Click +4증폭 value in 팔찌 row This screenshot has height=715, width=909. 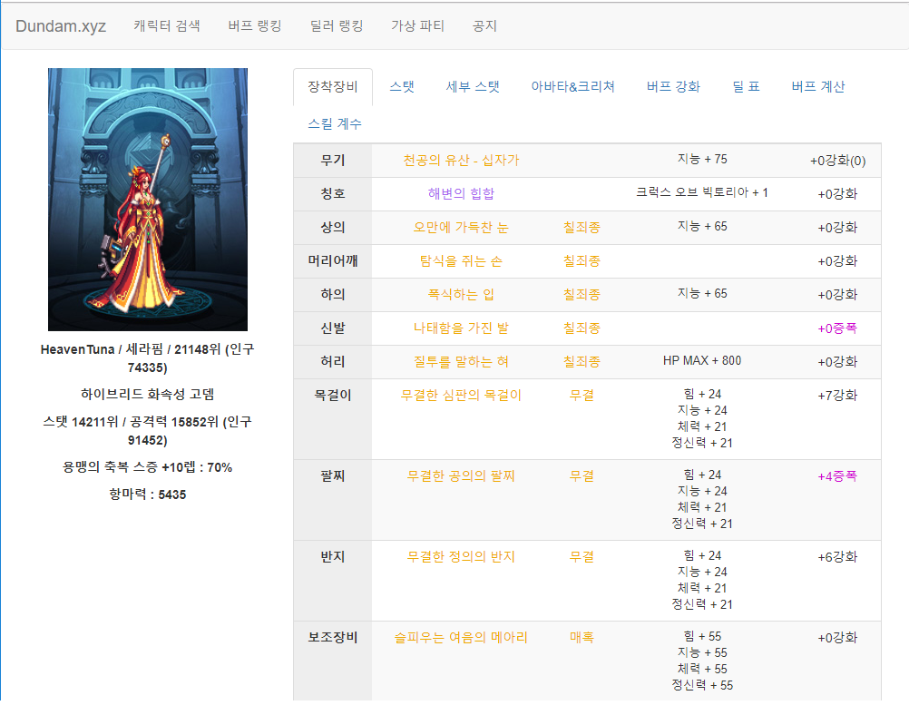pos(837,476)
